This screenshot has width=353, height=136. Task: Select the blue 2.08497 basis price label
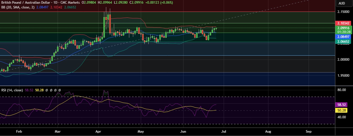pyautogui.click(x=343, y=37)
